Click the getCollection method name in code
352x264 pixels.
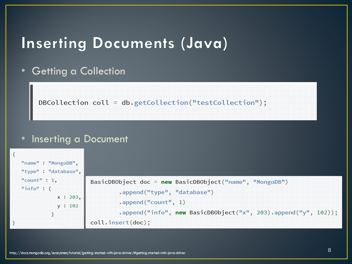[x=161, y=103]
